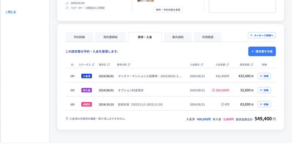Viewport: 292px width, 146px height.
Task: Open the 契約書締結 tab
Action: pos(111,37)
